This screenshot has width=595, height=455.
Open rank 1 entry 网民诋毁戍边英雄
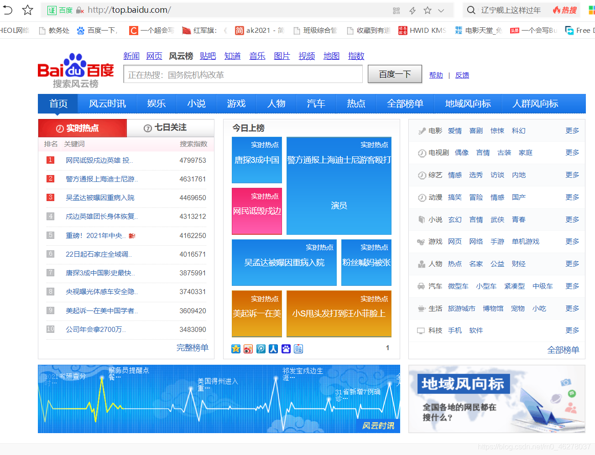coord(99,160)
